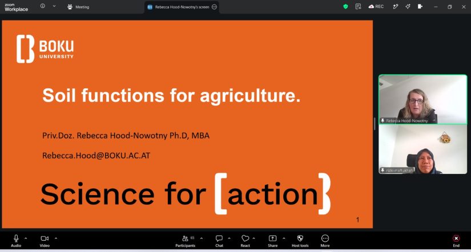Click slide page number 1
The height and width of the screenshot is (252, 471).
coord(357,220)
